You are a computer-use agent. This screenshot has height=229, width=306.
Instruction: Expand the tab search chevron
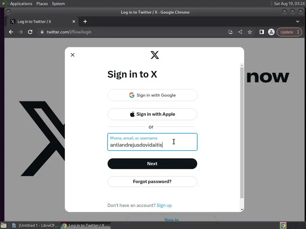(298, 21)
